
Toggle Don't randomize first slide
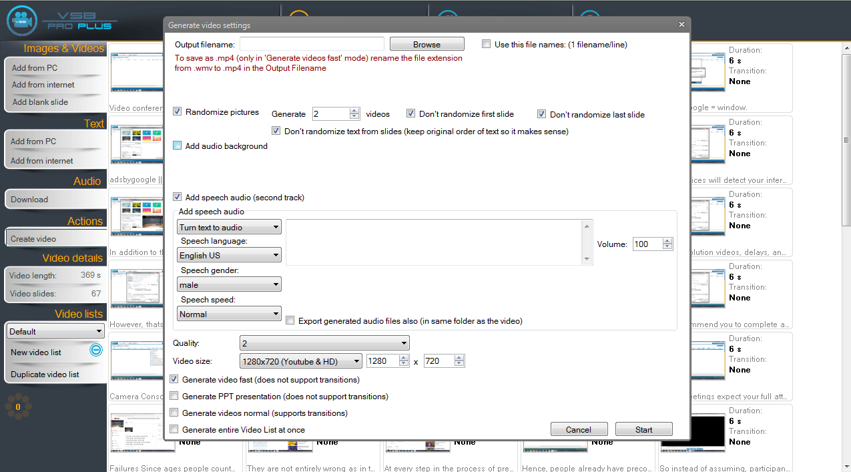point(410,113)
